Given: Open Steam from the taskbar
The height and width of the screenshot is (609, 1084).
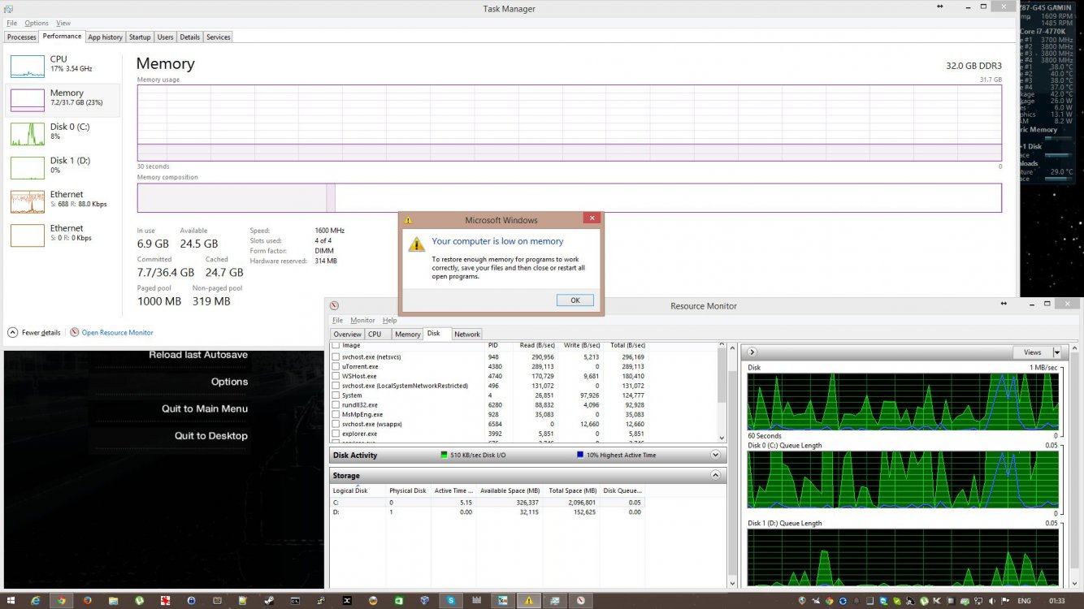Looking at the screenshot, I should pyautogui.click(x=269, y=601).
